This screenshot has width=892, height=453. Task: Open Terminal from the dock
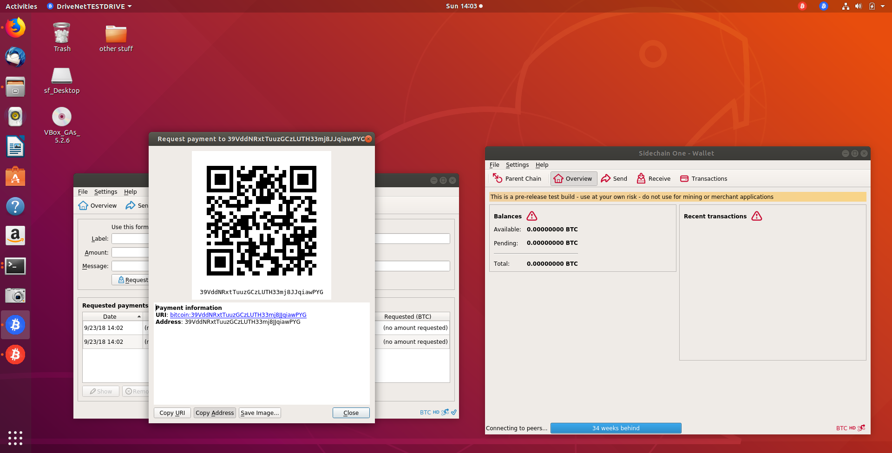coord(15,266)
